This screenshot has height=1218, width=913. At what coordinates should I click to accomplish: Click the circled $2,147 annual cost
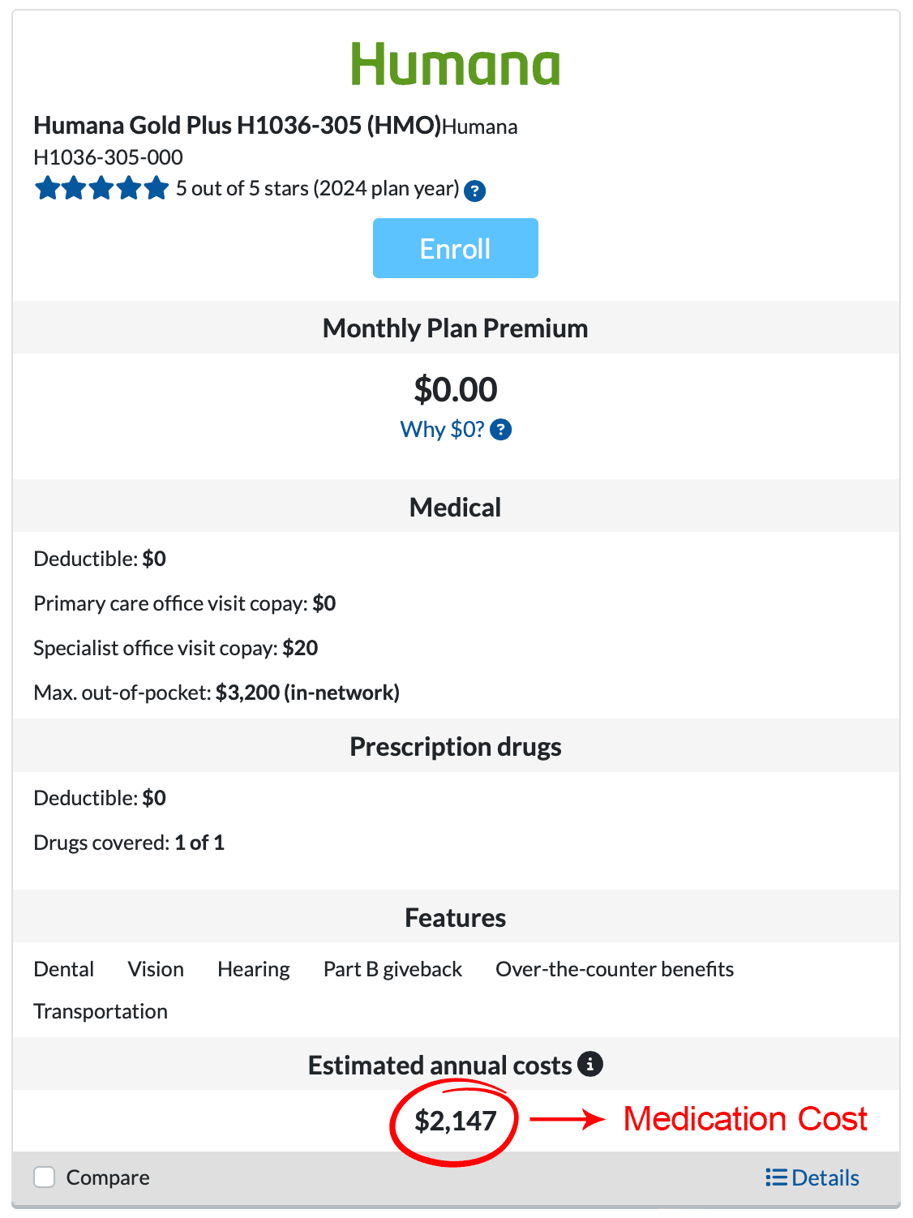pyautogui.click(x=455, y=1121)
